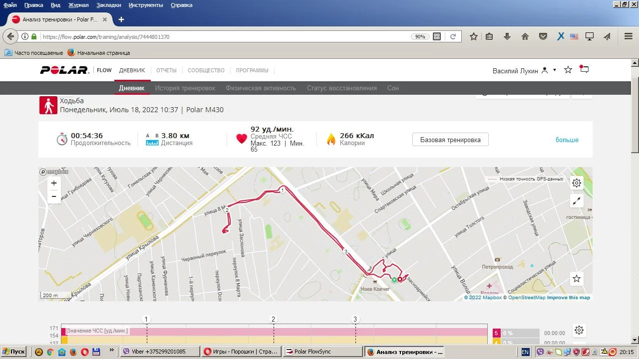Open the Firefox hamburger menu

629,36
